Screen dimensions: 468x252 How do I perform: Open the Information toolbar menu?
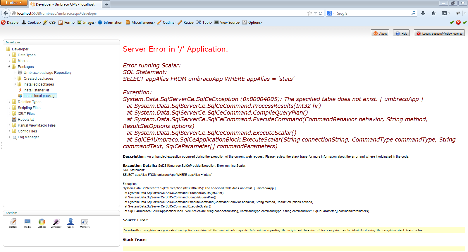pyautogui.click(x=111, y=22)
